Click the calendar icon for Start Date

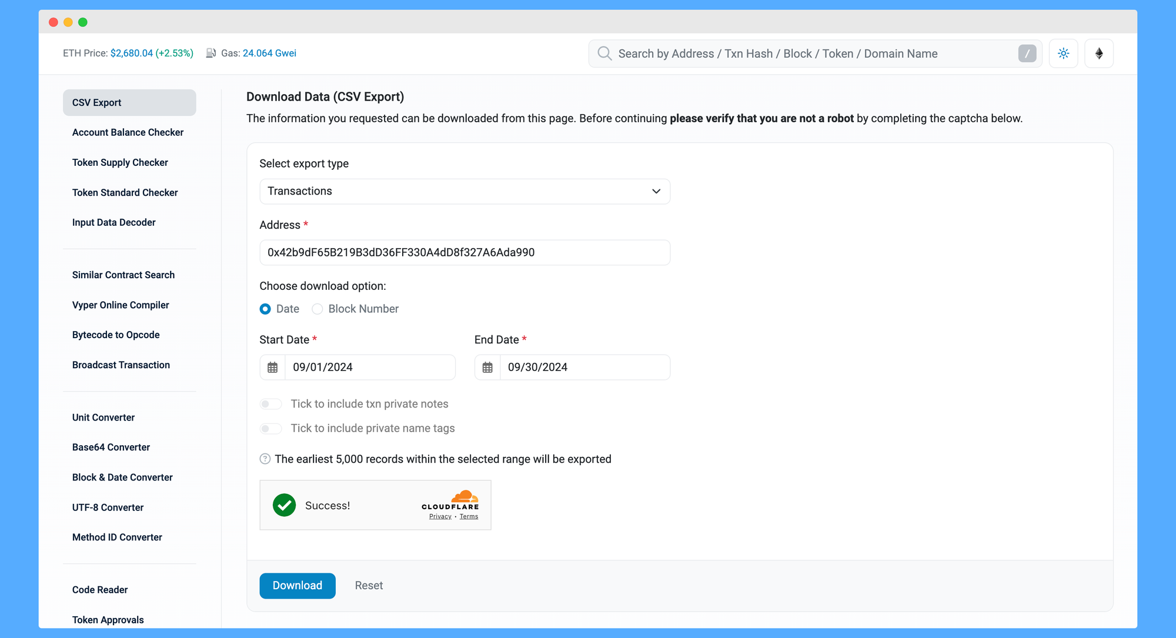point(273,367)
